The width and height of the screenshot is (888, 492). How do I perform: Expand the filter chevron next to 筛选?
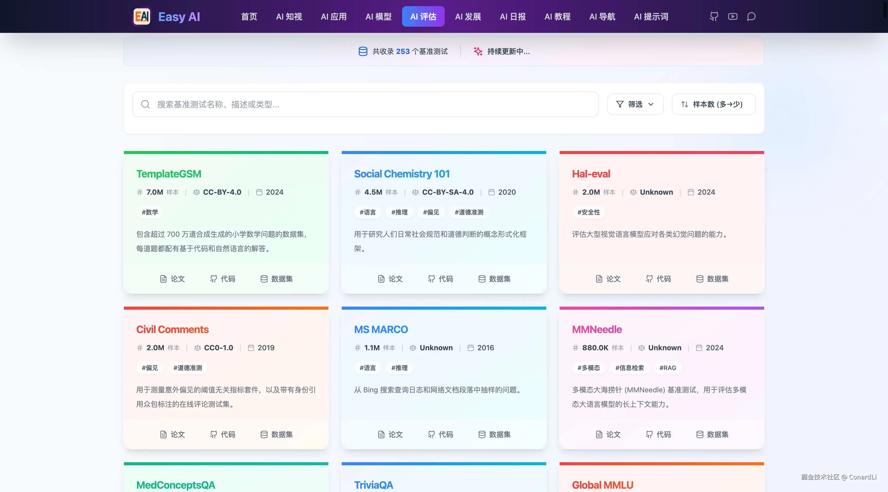[651, 104]
